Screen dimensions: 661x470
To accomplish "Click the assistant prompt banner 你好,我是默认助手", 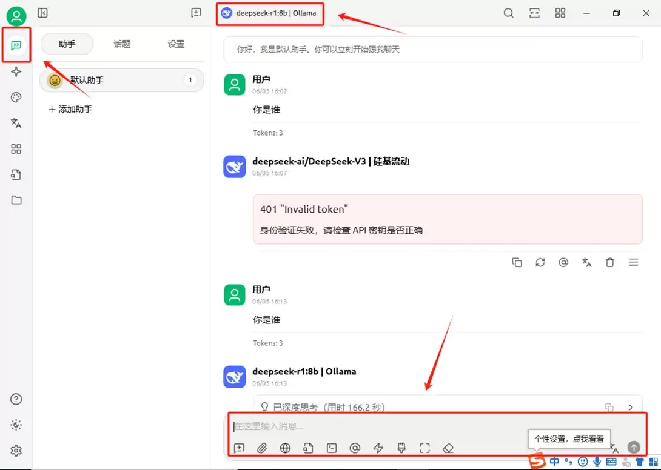I will [x=433, y=49].
